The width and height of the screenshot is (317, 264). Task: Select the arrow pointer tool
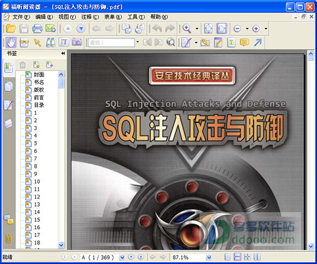(37, 43)
